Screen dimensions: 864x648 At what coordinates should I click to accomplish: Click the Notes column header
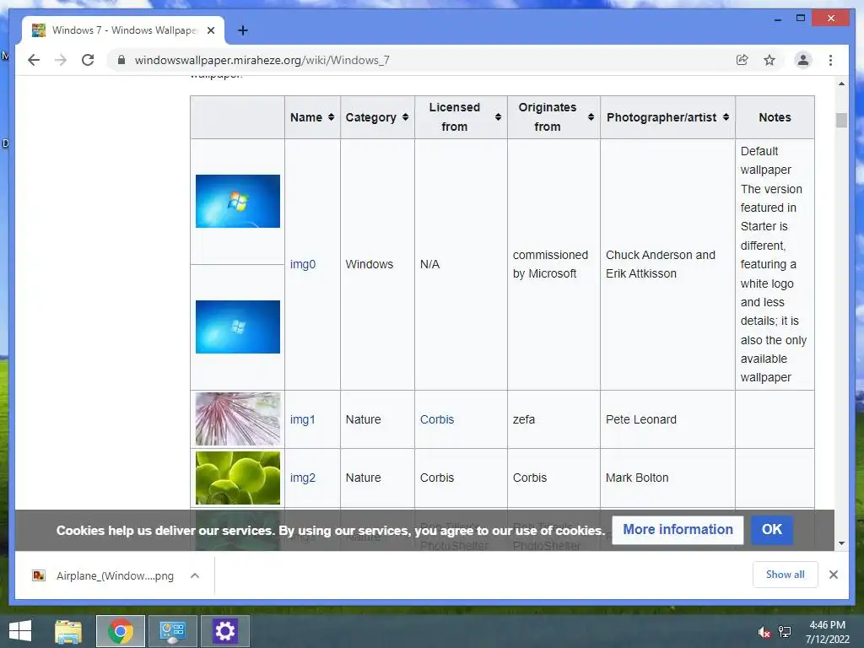(x=775, y=117)
